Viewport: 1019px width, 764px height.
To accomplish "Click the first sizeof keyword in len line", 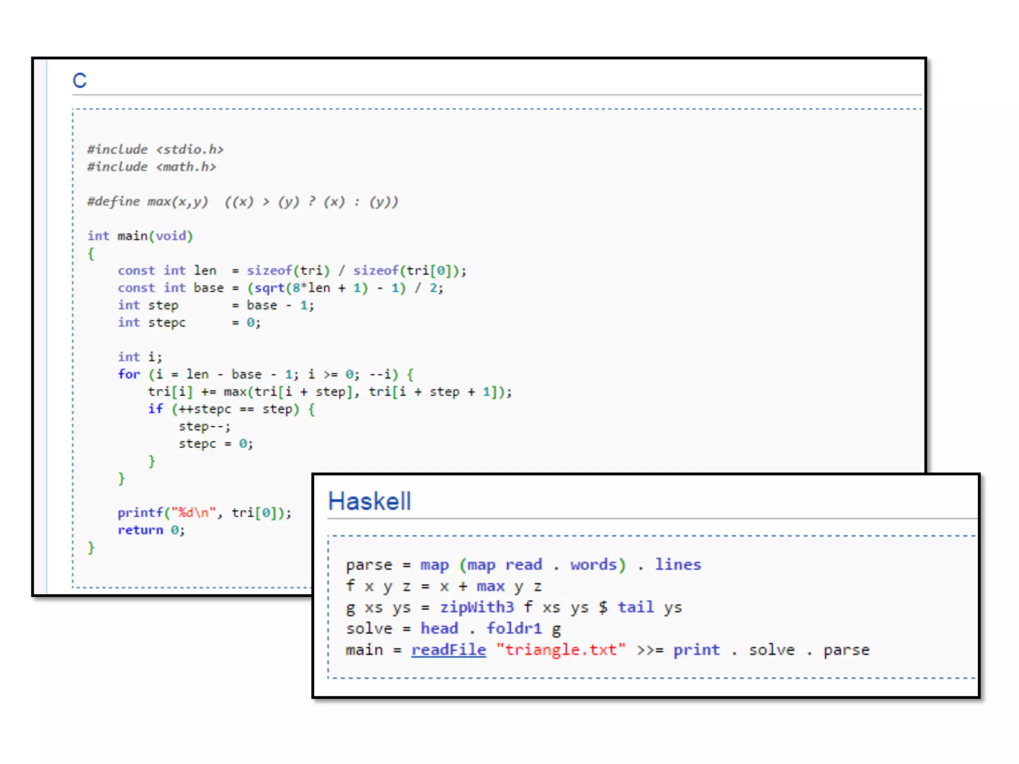I will coord(269,271).
